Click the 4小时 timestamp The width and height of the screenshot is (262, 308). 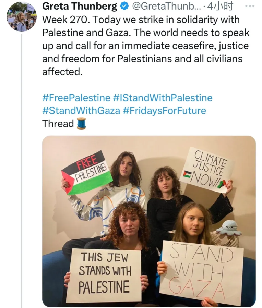[x=220, y=7]
